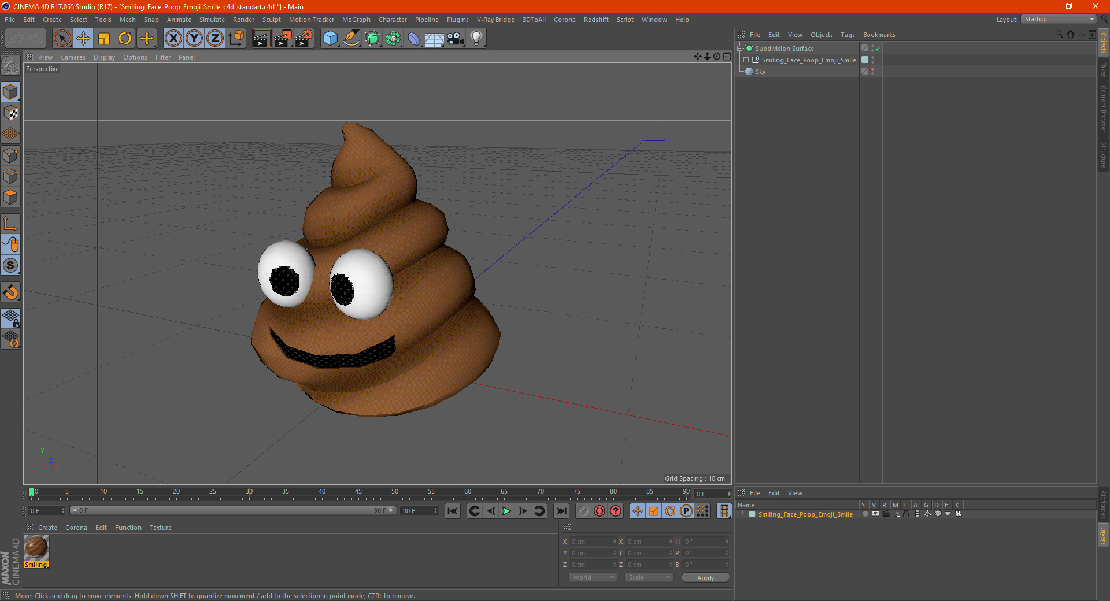Screen dimensions: 1110x601
Task: Open Object Manager Tags menu
Action: pos(848,35)
